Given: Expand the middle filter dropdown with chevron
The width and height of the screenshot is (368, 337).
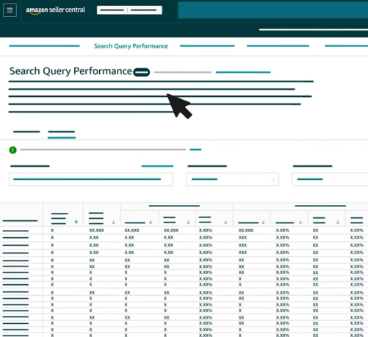Looking at the screenshot, I should (x=233, y=179).
